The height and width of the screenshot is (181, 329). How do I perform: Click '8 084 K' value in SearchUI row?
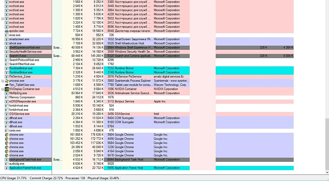pos(288,56)
